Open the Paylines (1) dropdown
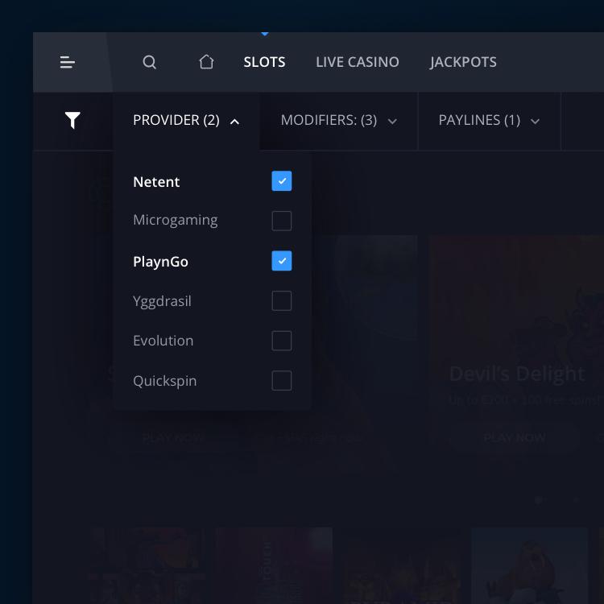This screenshot has width=604, height=604. coord(489,121)
